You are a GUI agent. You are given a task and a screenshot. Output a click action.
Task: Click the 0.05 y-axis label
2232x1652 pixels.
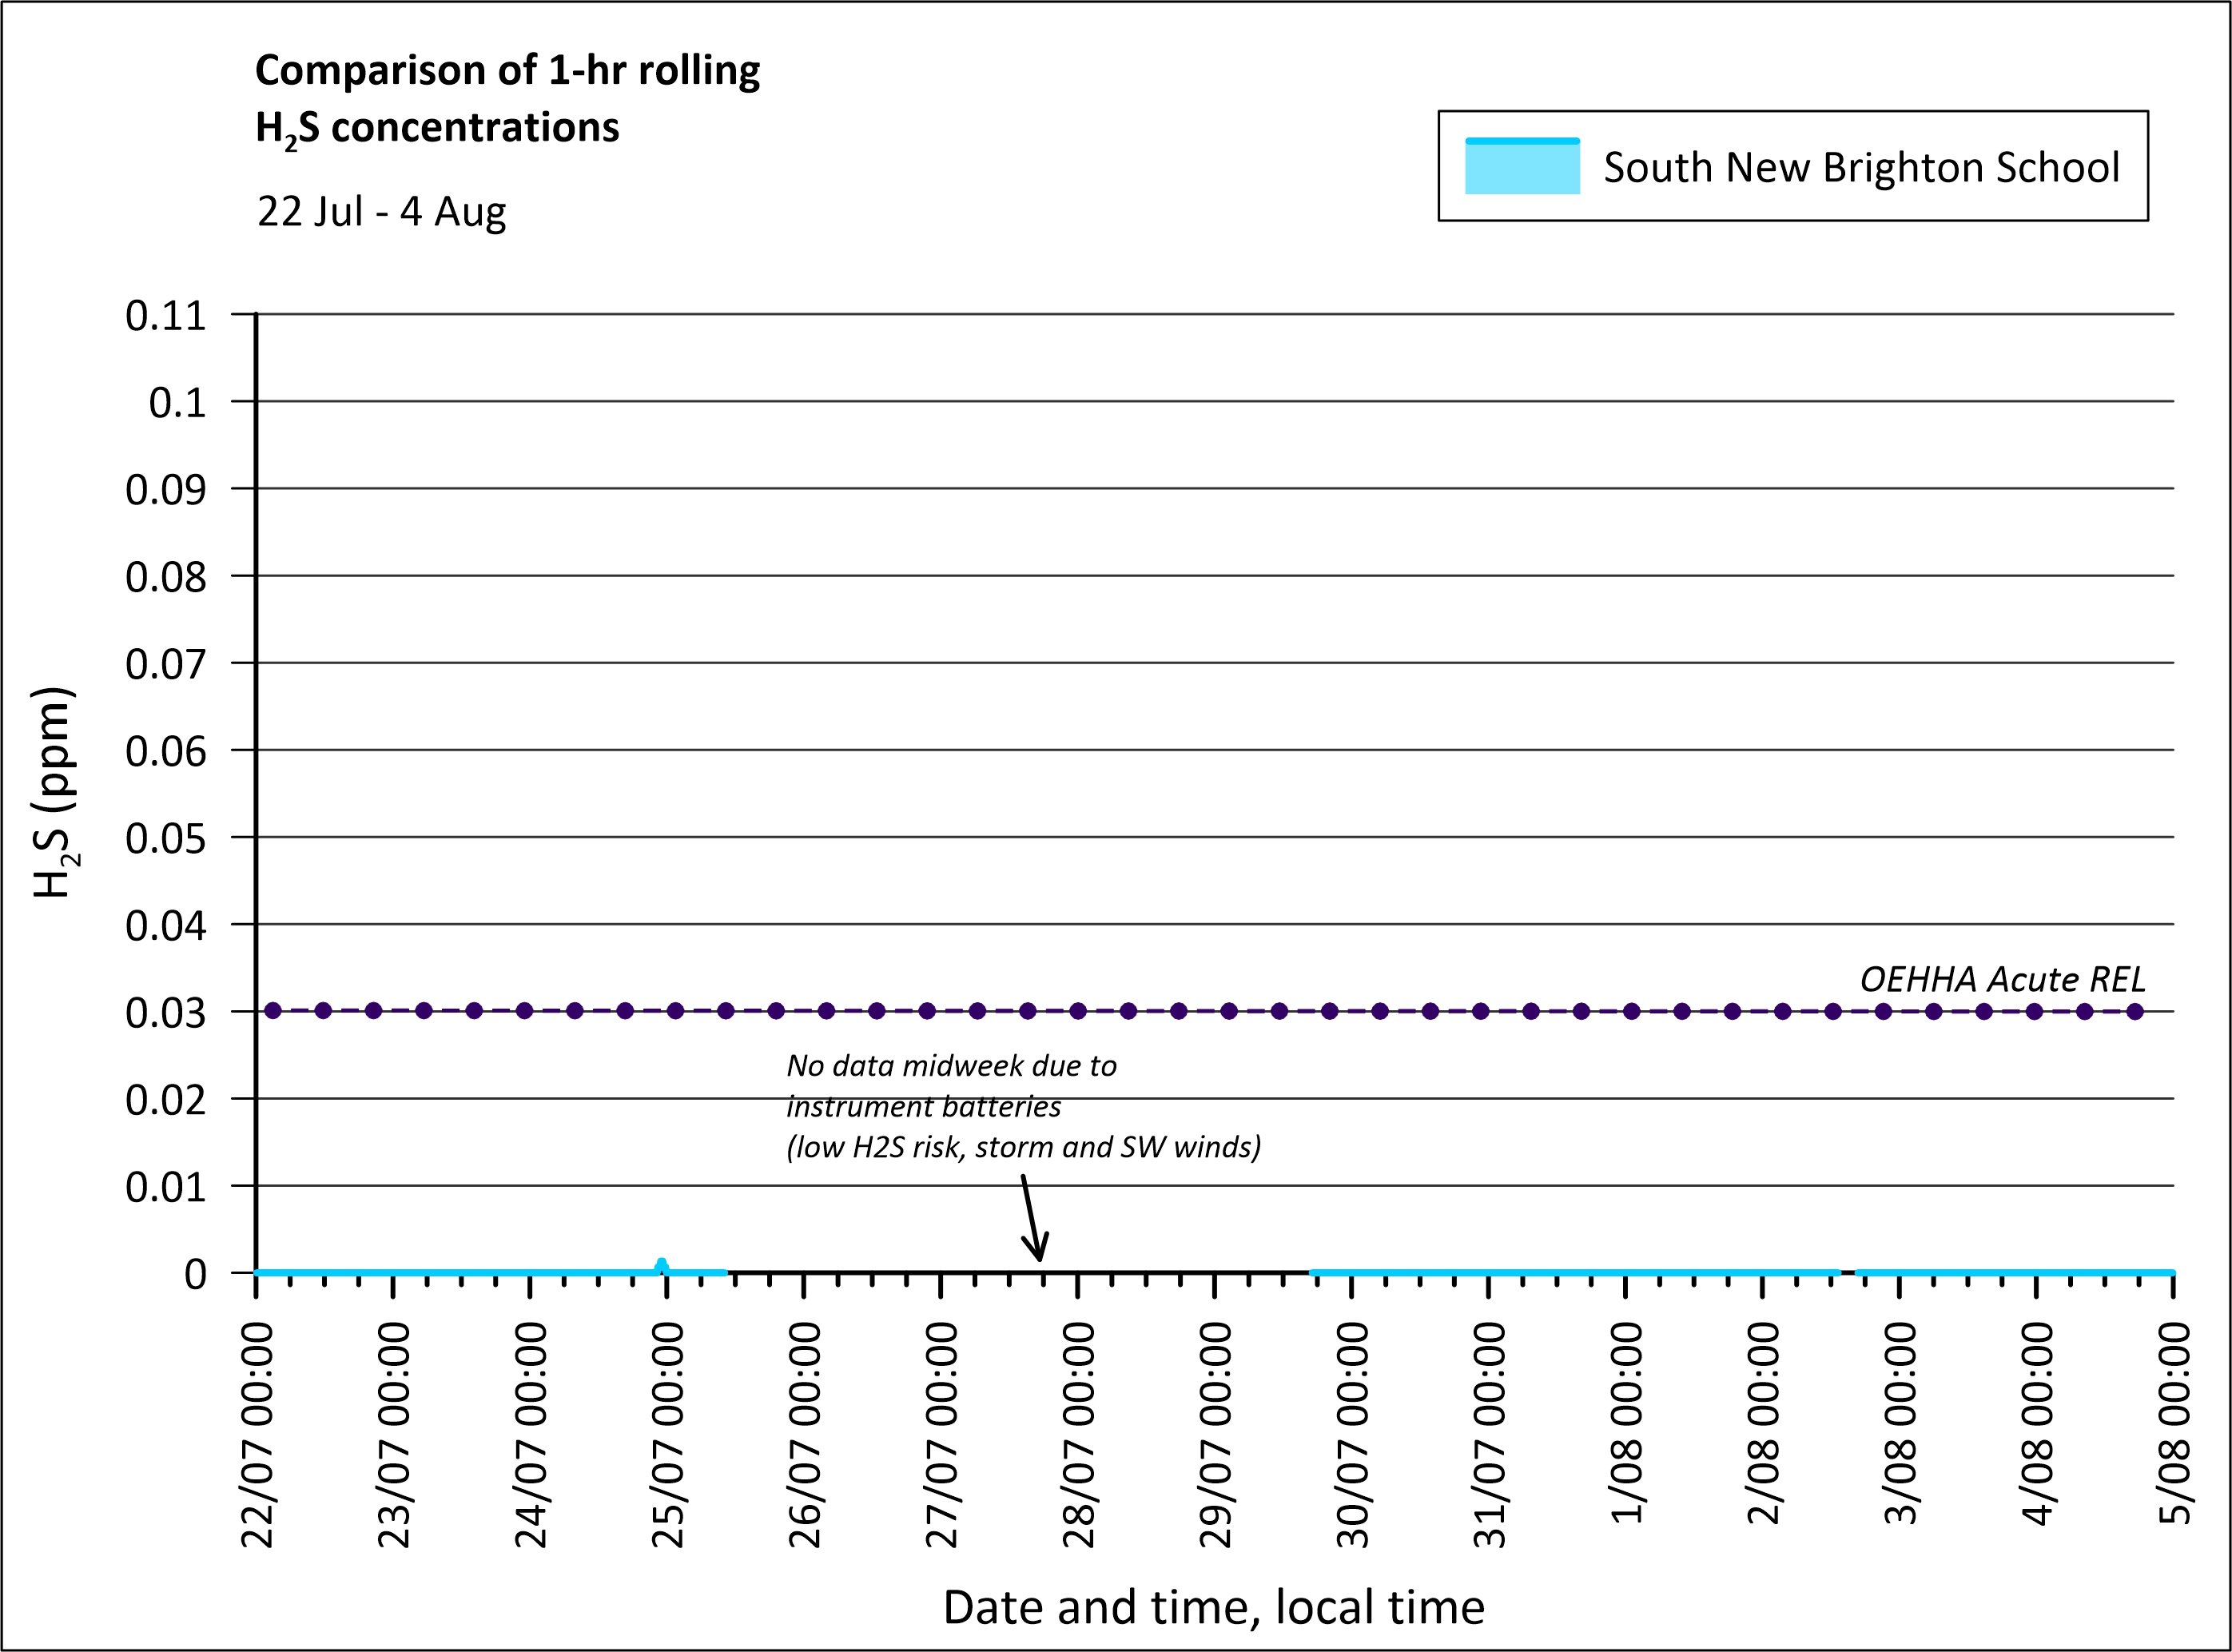coord(166,839)
